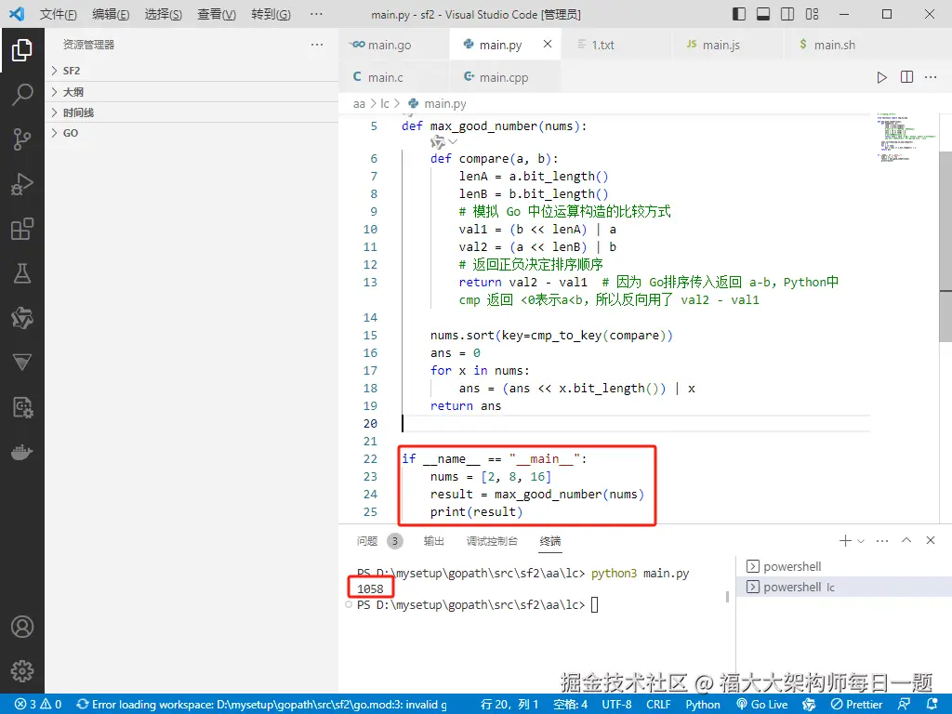Expand the 大纲 outline section
The width and height of the screenshot is (952, 714).
(192, 92)
